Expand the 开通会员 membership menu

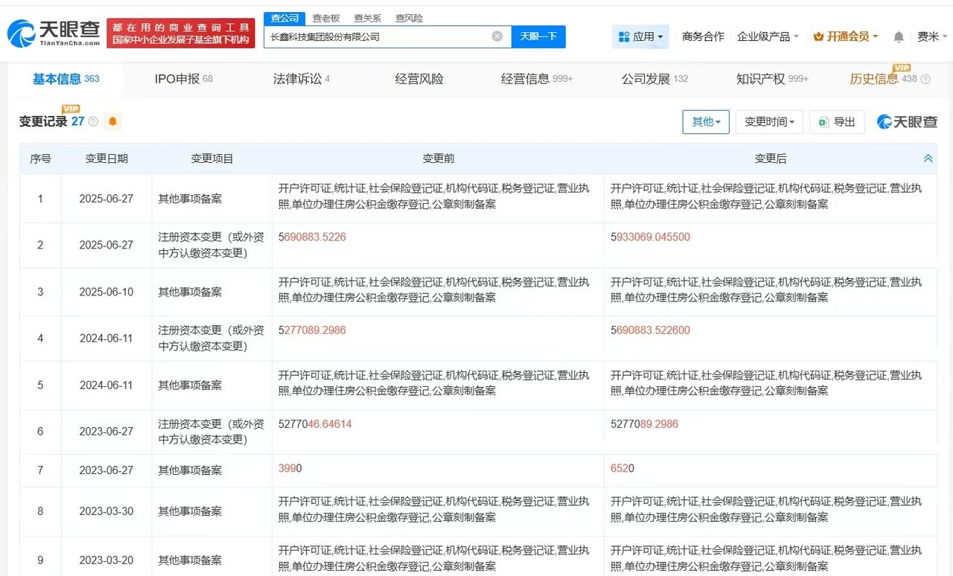coord(846,36)
